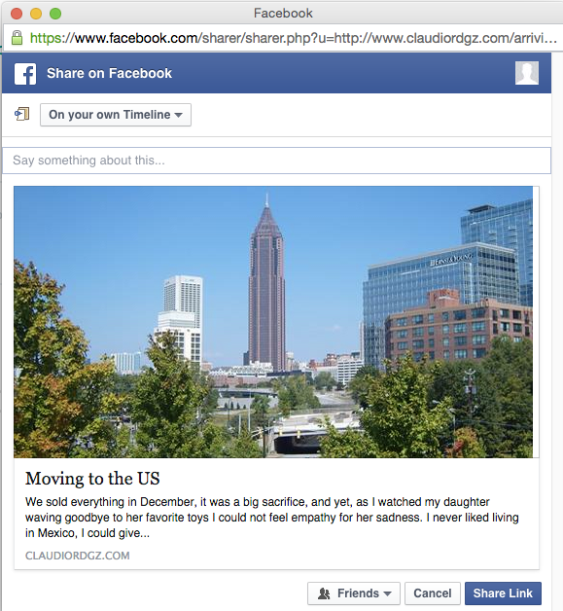Click the secure padlock icon
The height and width of the screenshot is (611, 563).
[x=17, y=38]
